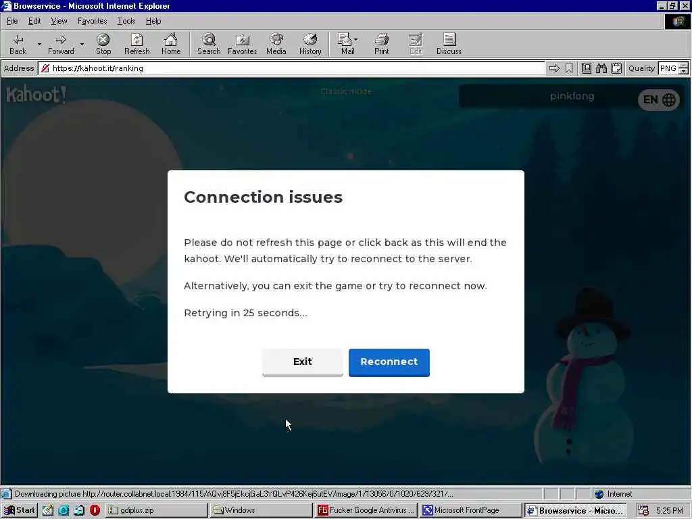
Task: Open the Favorites menu
Action: [x=92, y=21]
